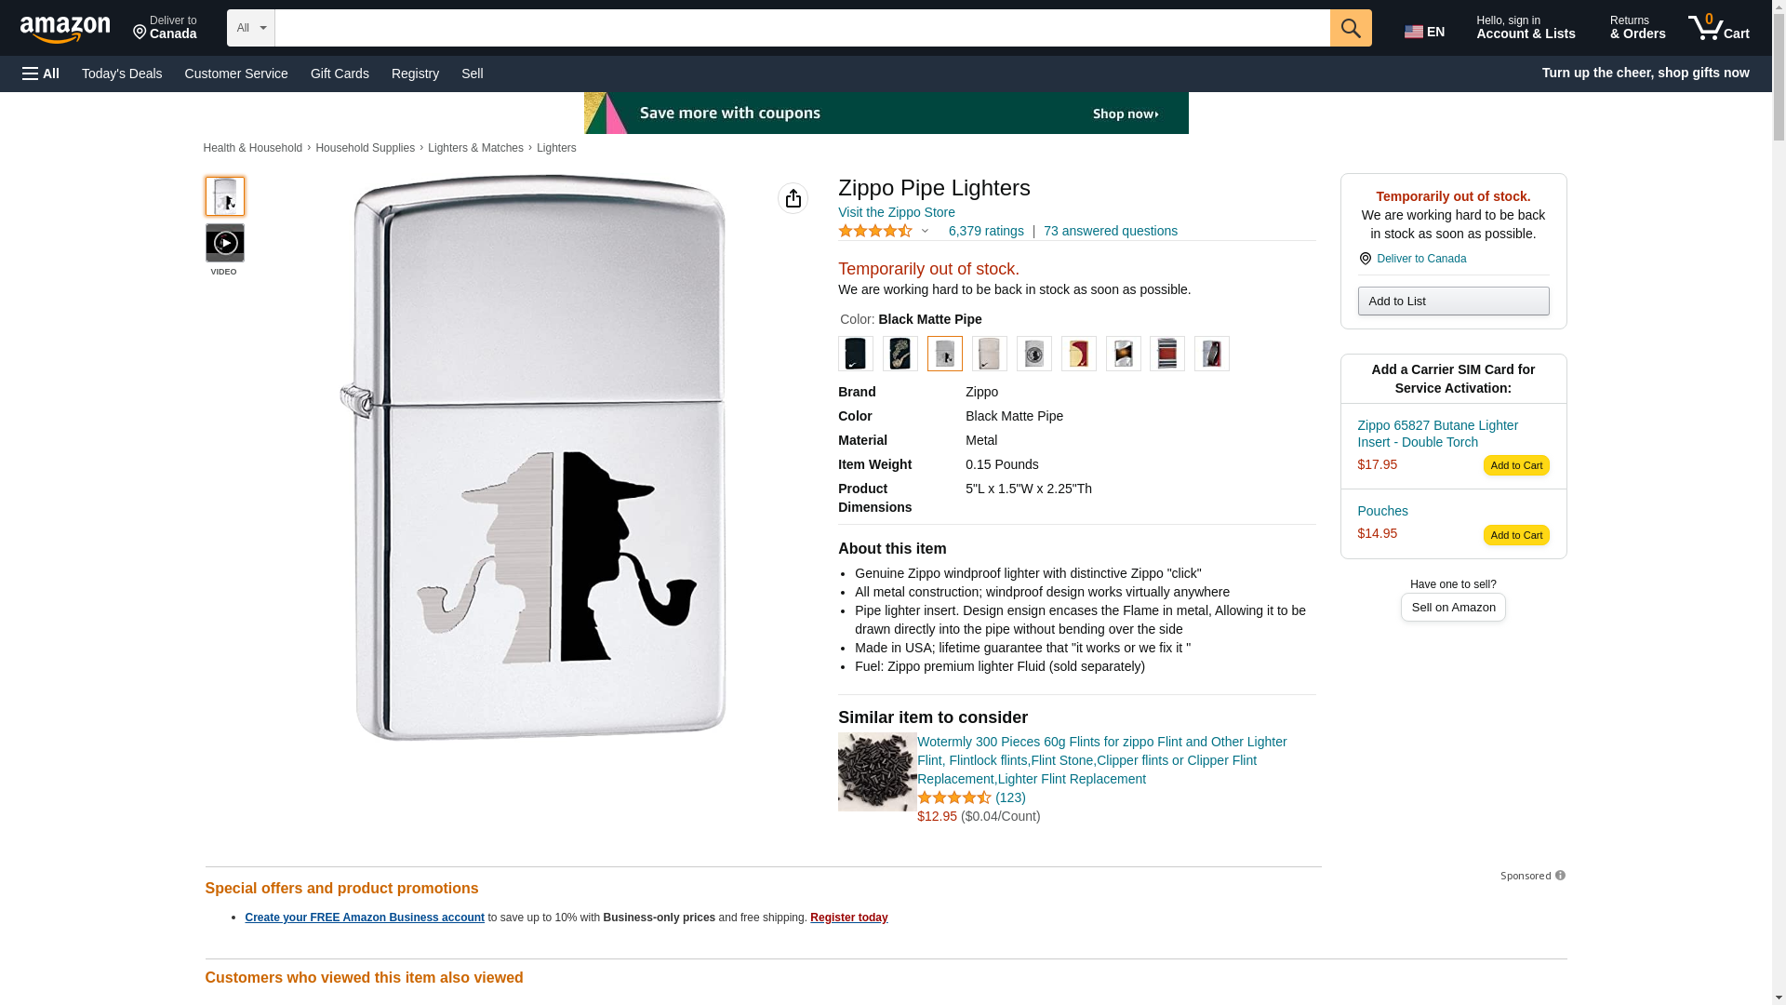1786x1005 pixels.
Task: Open the Sponsored info icon
Action: point(1560,876)
